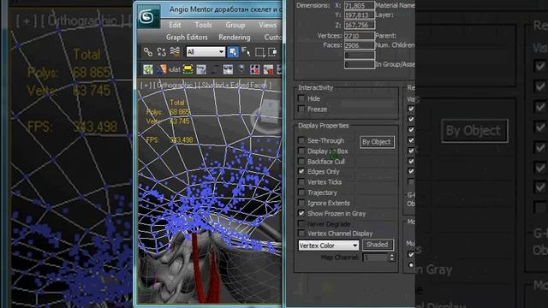Activate the Unlink Selection tool
The width and height of the screenshot is (548, 308).
[x=162, y=52]
